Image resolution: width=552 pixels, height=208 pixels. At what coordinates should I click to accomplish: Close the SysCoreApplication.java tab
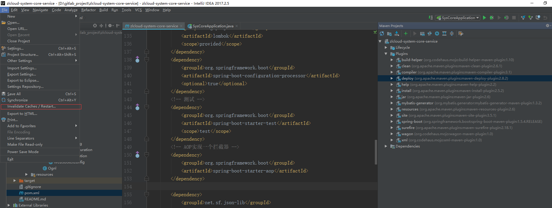click(x=237, y=26)
